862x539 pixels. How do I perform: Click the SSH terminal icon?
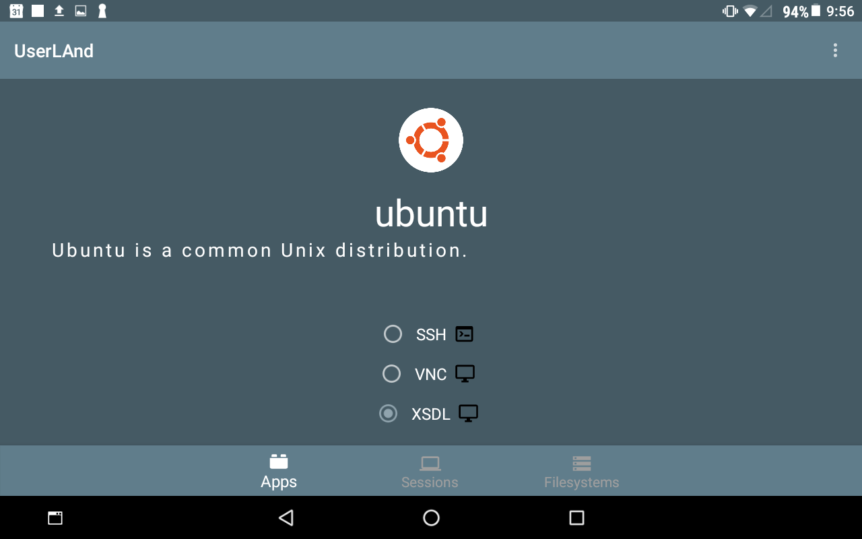tap(464, 334)
